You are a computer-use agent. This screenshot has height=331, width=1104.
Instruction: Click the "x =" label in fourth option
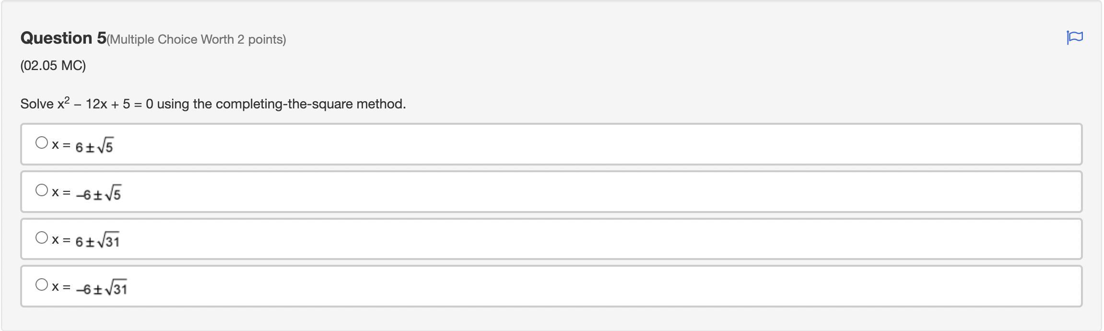tap(61, 287)
